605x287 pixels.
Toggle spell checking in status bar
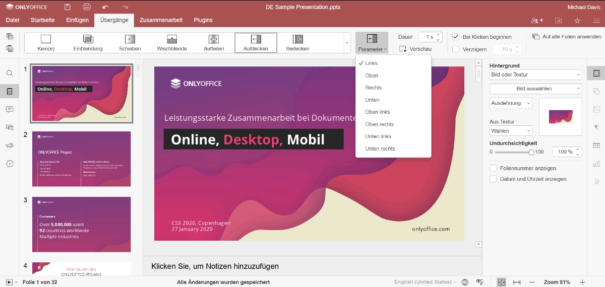pyautogui.click(x=480, y=282)
